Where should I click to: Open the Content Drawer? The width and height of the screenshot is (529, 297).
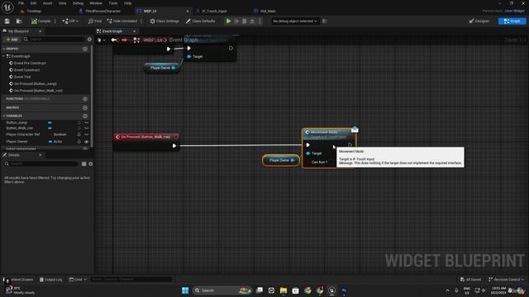pyautogui.click(x=18, y=280)
